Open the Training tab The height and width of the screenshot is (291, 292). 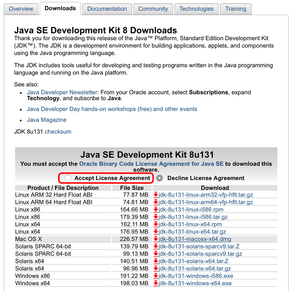(x=236, y=9)
